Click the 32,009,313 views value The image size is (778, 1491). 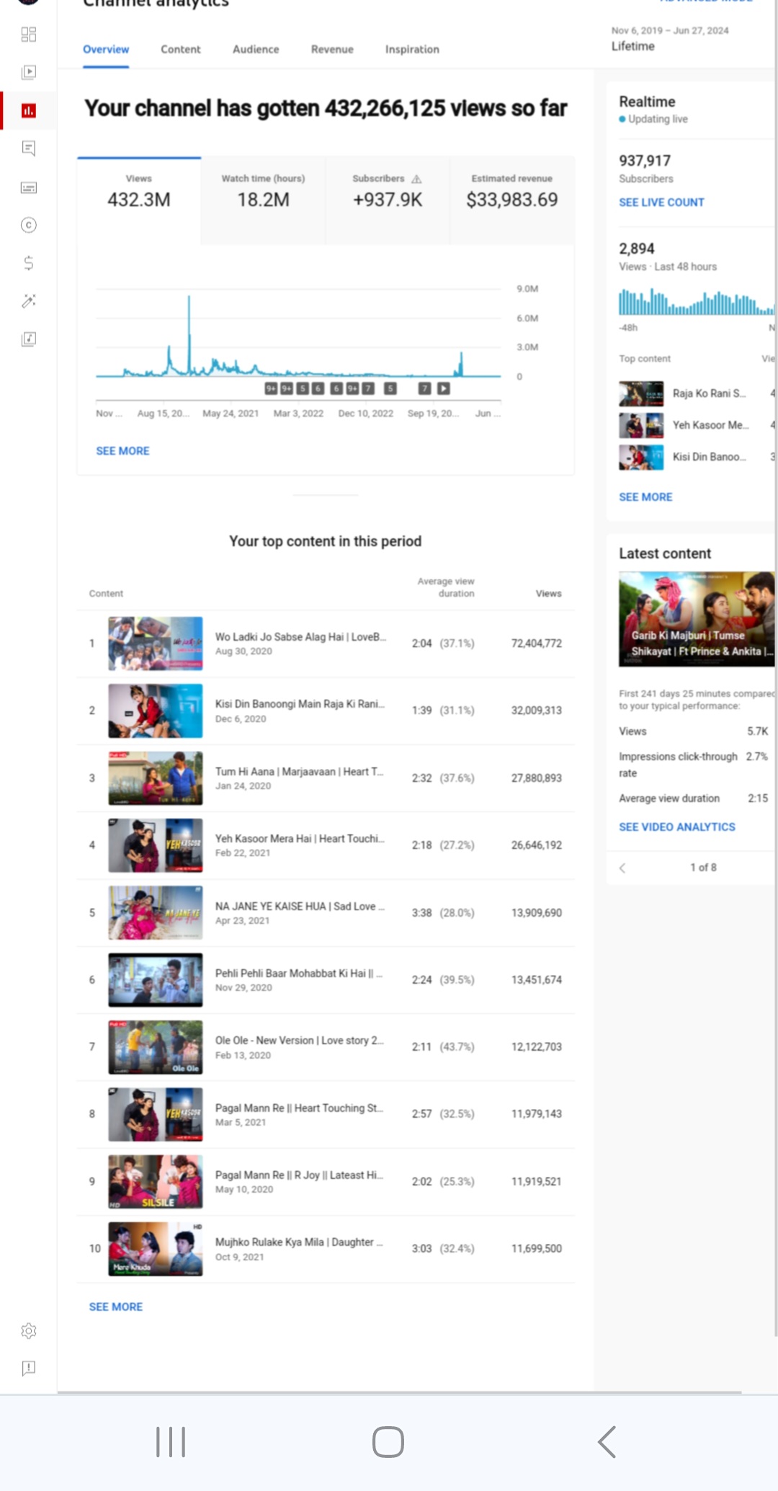537,711
